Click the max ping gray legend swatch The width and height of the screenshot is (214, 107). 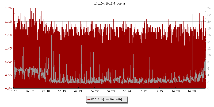(107, 99)
